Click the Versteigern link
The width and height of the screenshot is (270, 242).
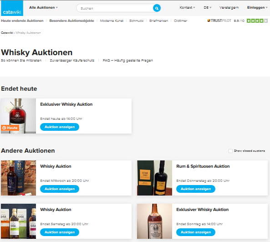229,8
